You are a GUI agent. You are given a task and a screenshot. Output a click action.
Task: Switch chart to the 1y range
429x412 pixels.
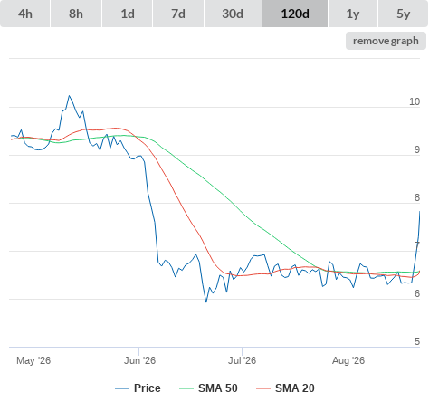click(x=353, y=14)
